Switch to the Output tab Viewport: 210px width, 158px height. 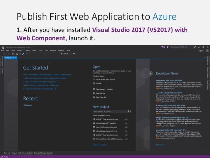tap(14, 153)
